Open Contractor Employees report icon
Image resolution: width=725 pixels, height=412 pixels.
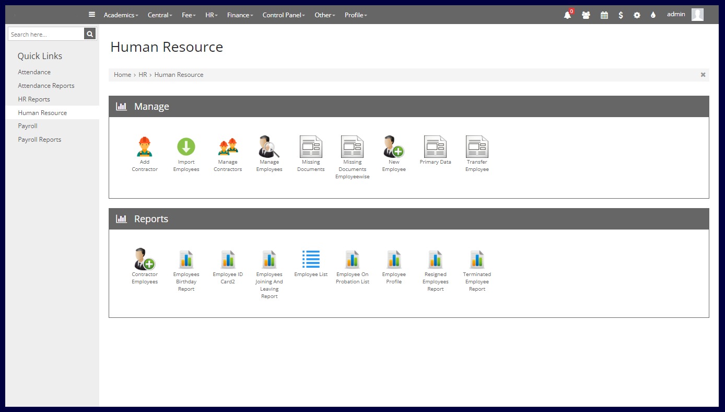[145, 259]
